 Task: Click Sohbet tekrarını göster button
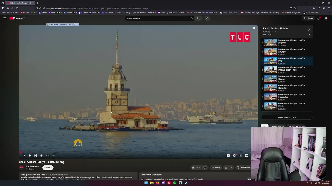[287, 117]
